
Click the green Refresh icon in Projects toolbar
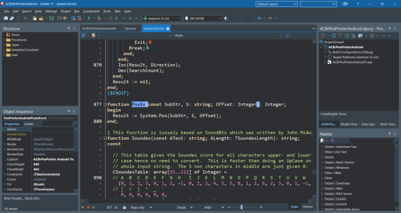(x=347, y=36)
